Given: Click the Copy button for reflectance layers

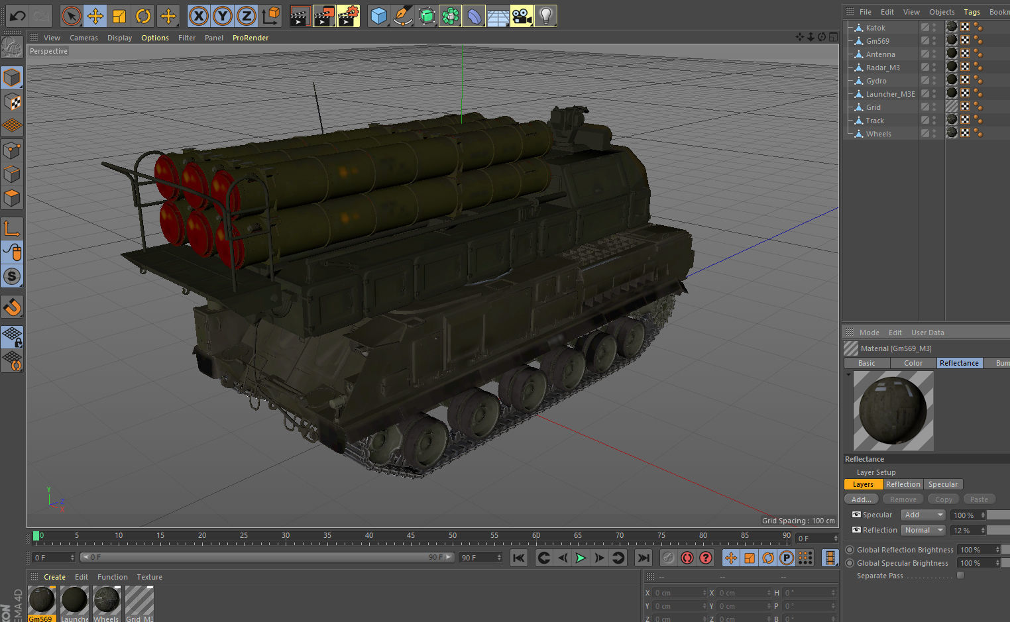Looking at the screenshot, I should 944,499.
